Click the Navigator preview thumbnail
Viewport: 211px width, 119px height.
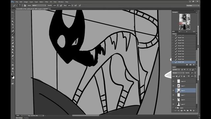click(x=185, y=22)
